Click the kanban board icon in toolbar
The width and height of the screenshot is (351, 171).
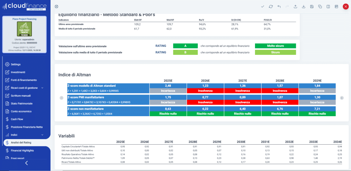coord(336,7)
